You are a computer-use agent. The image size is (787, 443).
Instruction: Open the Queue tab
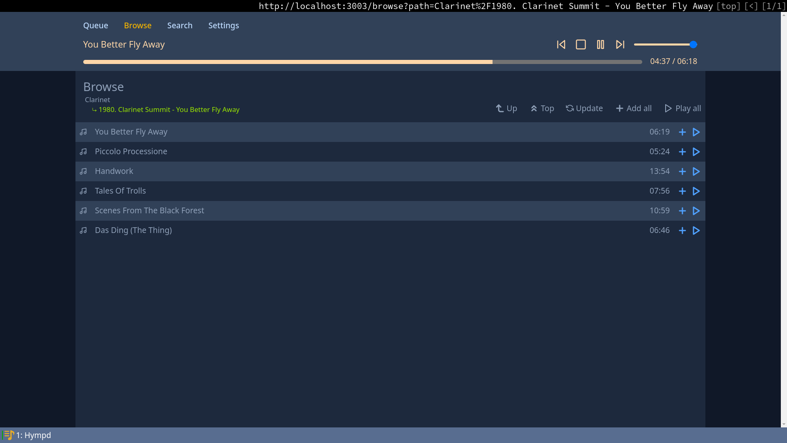point(96,25)
